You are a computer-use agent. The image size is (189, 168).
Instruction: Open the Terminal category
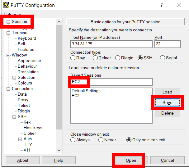point(20,33)
